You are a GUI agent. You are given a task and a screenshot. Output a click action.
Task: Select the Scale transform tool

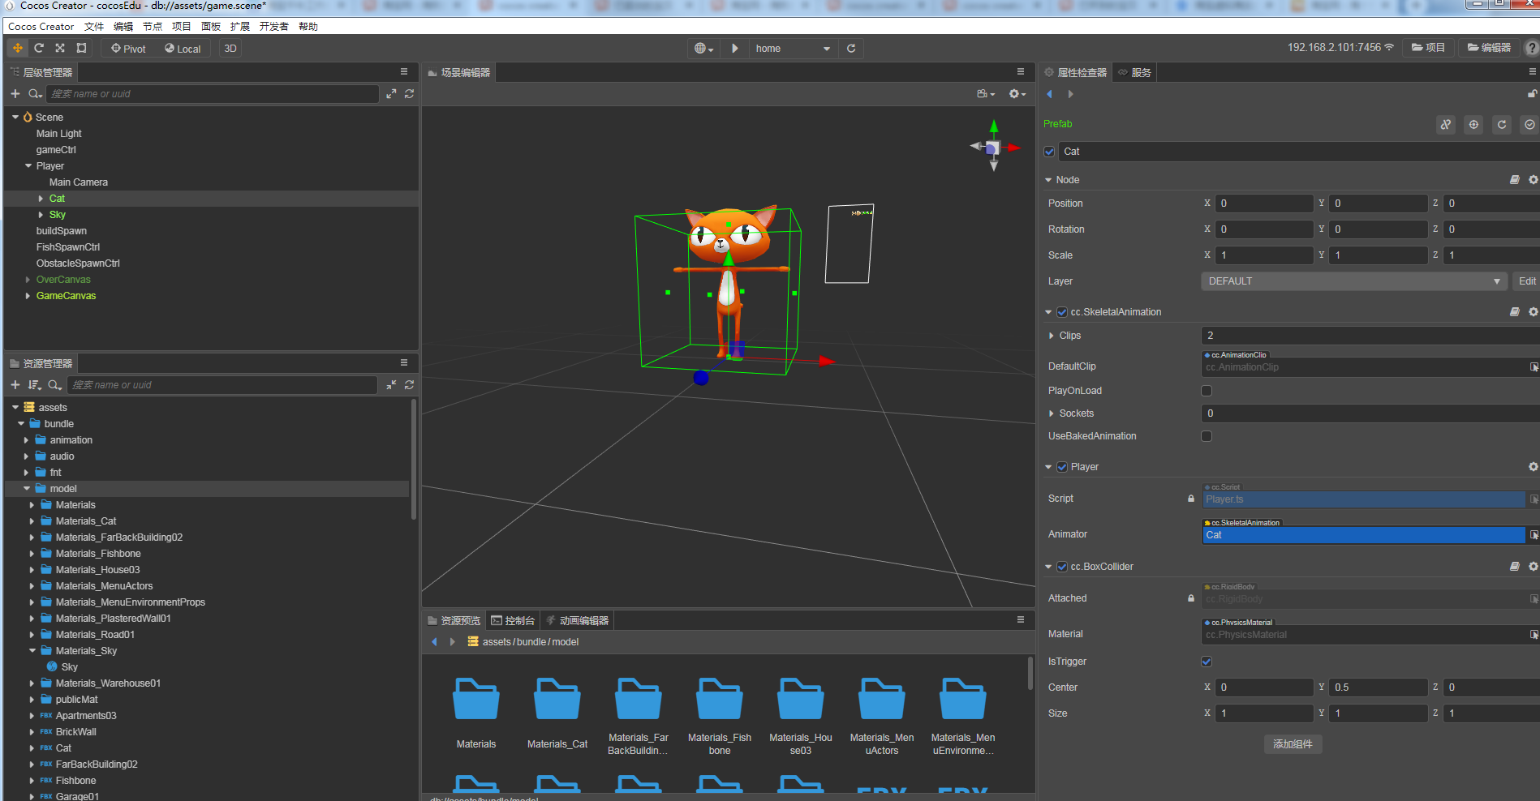tap(60, 49)
